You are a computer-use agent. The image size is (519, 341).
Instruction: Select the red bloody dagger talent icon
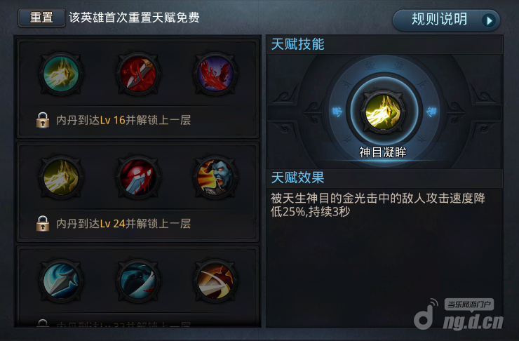(138, 74)
